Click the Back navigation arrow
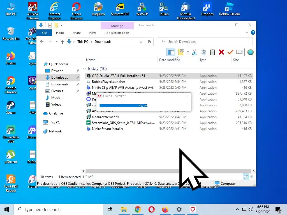 pyautogui.click(x=42, y=42)
